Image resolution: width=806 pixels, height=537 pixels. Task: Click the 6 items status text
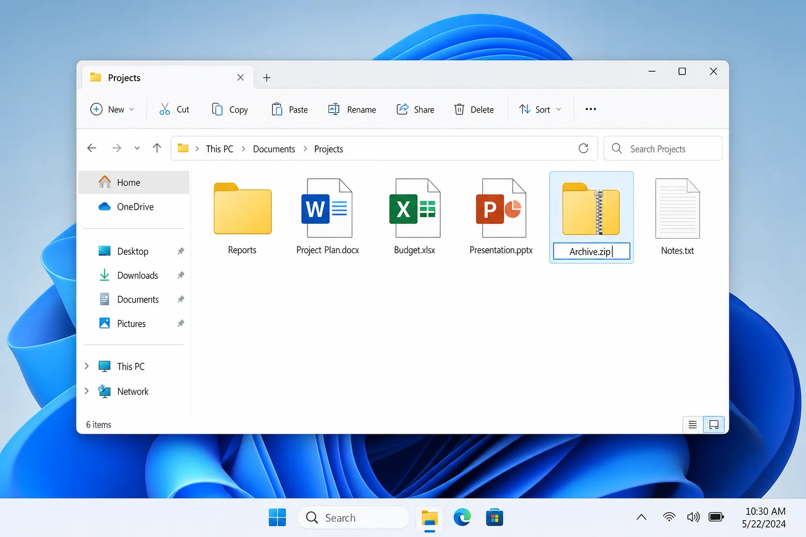click(99, 425)
